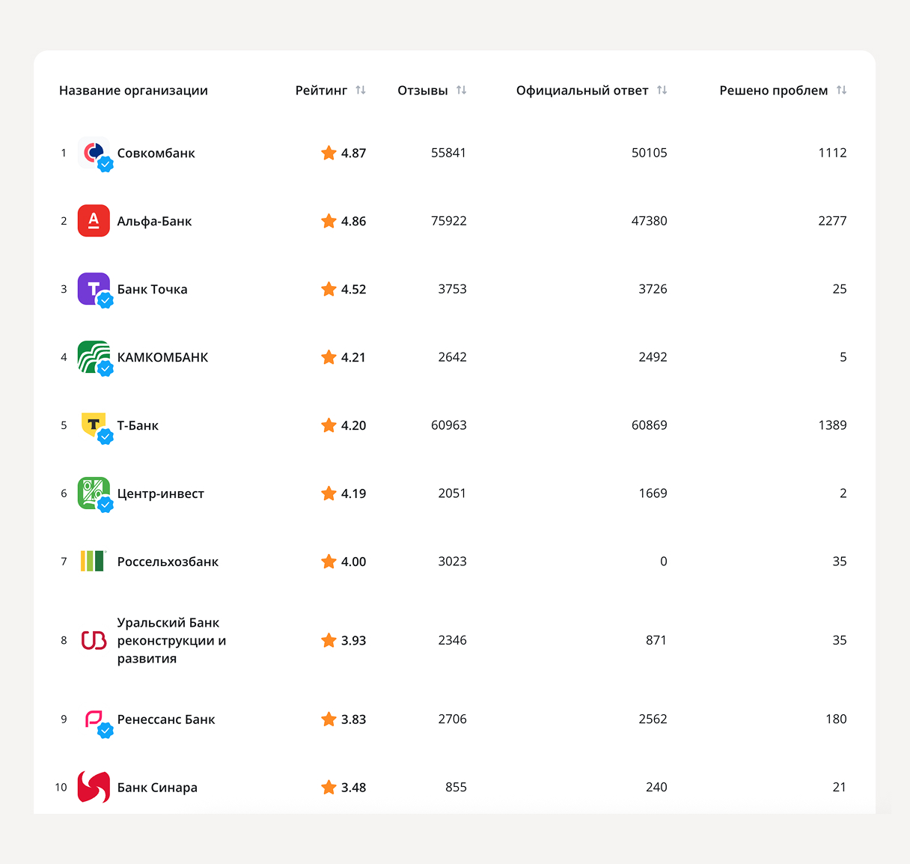Toggle sorting on the Отзывы column
This screenshot has height=864, width=910.
462,90
